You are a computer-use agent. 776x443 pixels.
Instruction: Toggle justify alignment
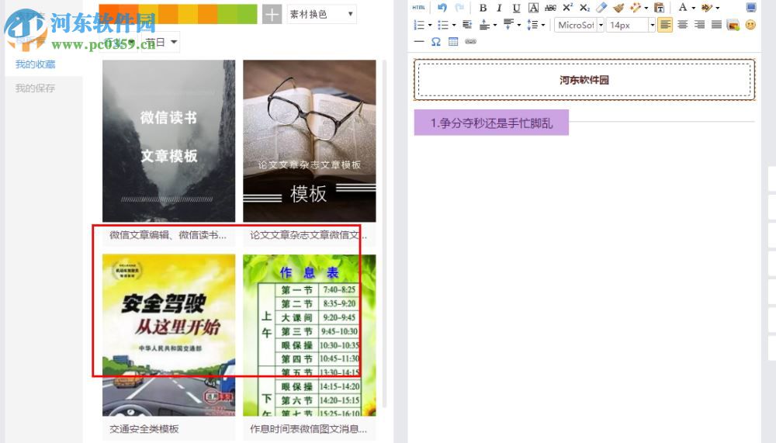(716, 25)
